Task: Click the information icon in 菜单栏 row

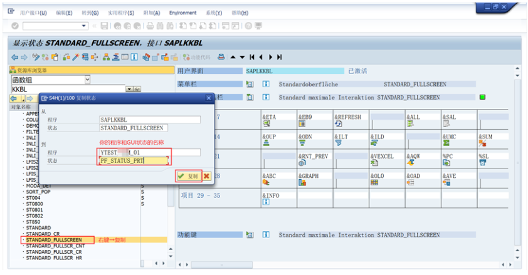Action: point(266,84)
